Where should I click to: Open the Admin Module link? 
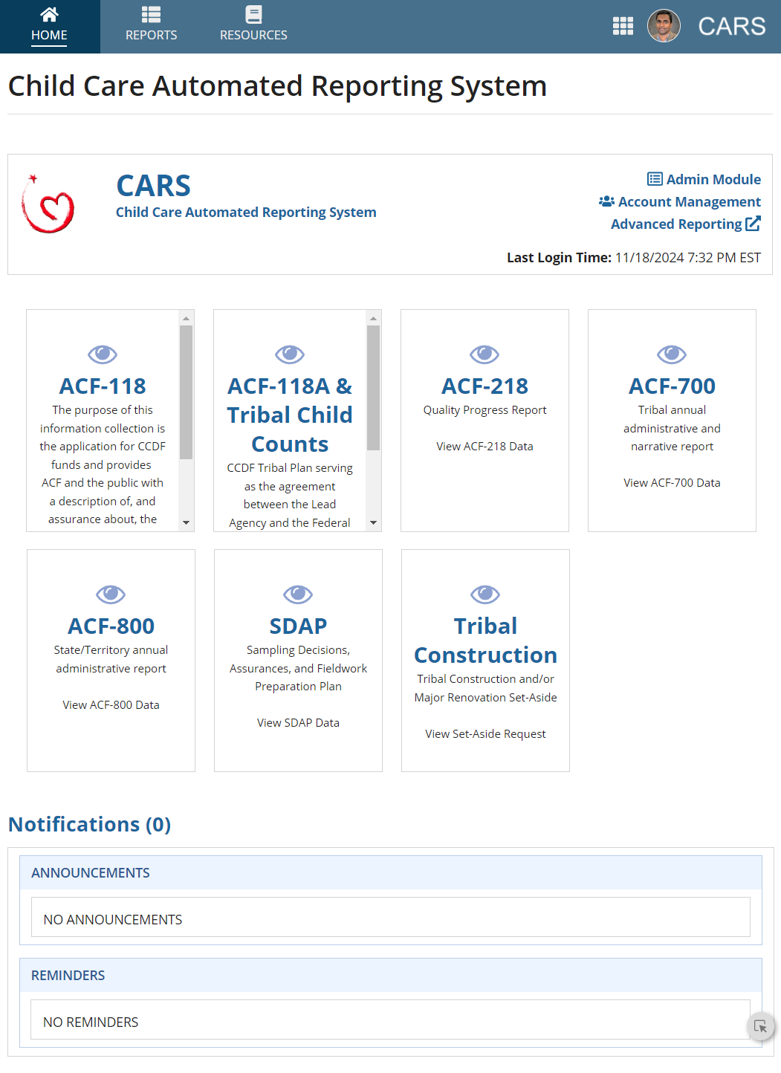click(x=704, y=179)
